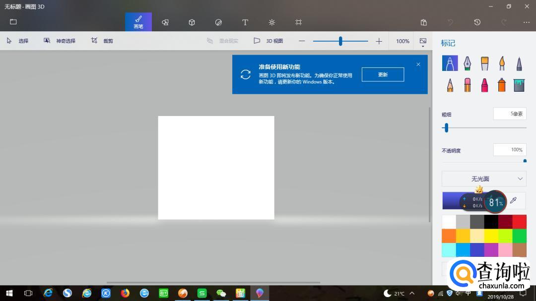This screenshot has width=536, height=301.
Task: Click the thickness 5像素 input field
Action: click(510, 114)
